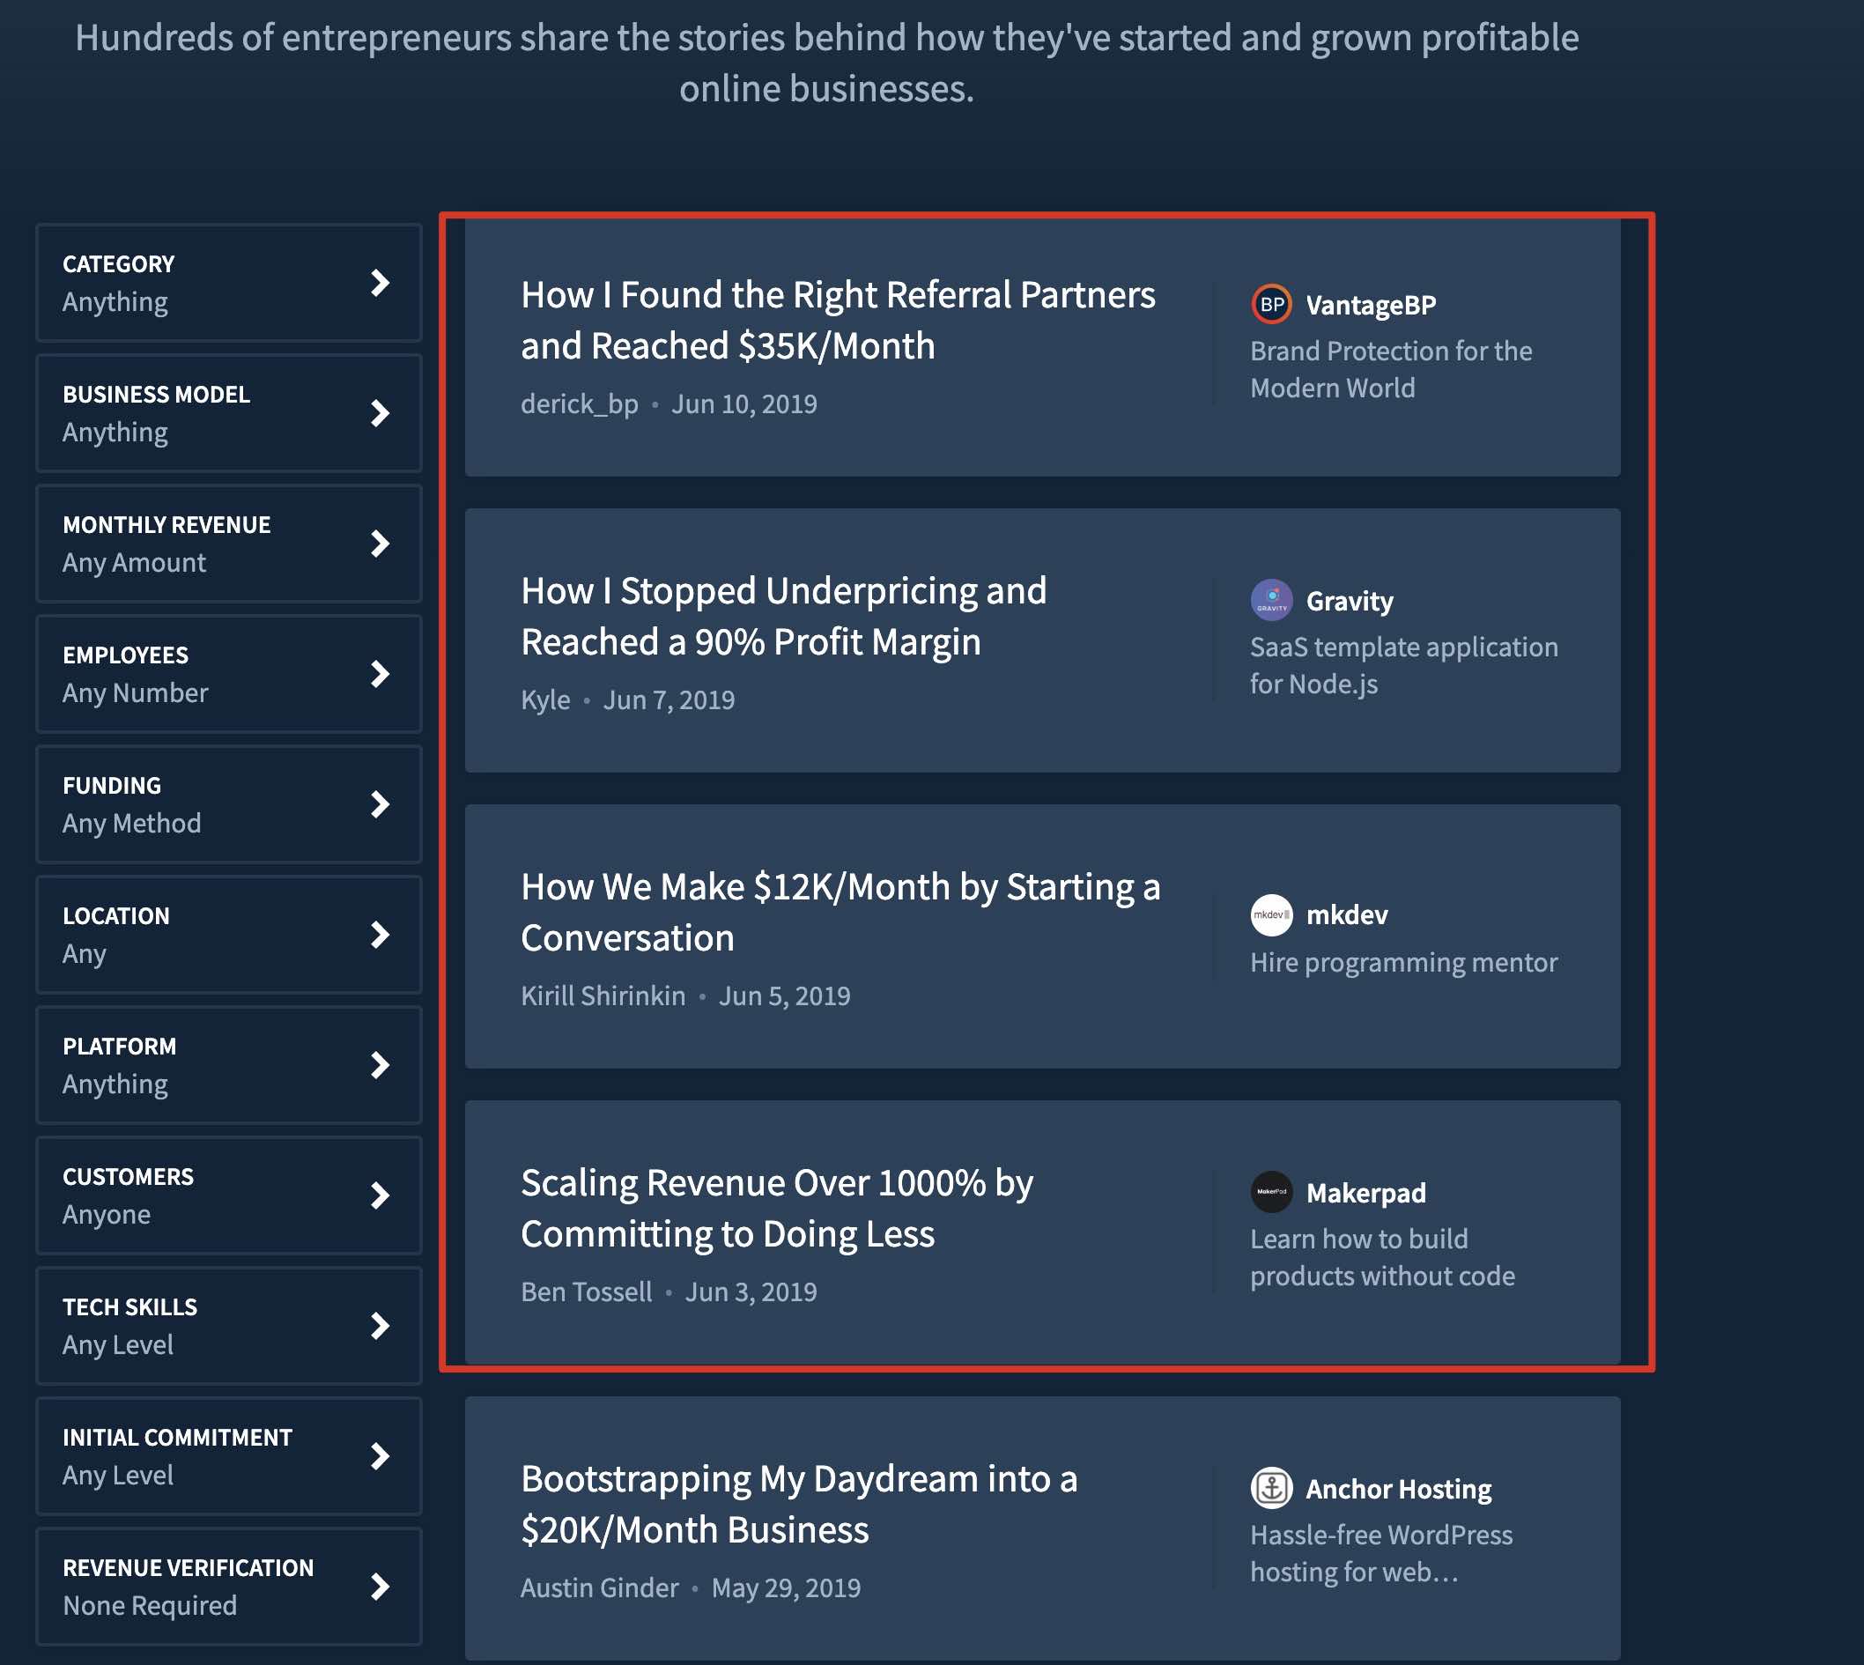Image resolution: width=1864 pixels, height=1665 pixels.
Task: Open the Referral Partners $35K/Month article
Action: pyautogui.click(x=837, y=320)
